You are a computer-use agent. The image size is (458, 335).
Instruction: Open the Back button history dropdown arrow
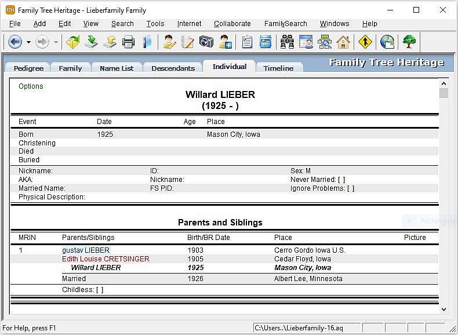click(x=28, y=42)
